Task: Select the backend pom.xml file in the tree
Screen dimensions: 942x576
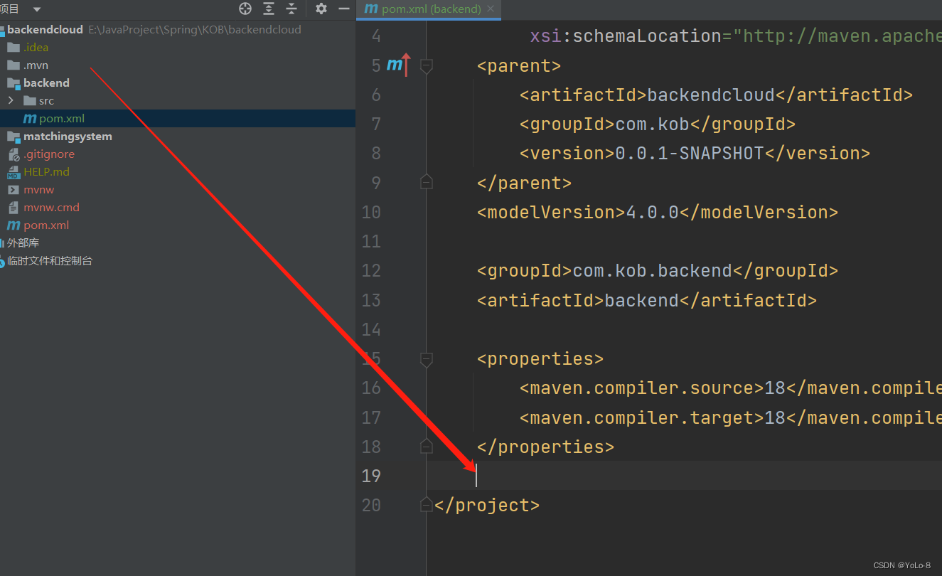Action: (x=62, y=119)
